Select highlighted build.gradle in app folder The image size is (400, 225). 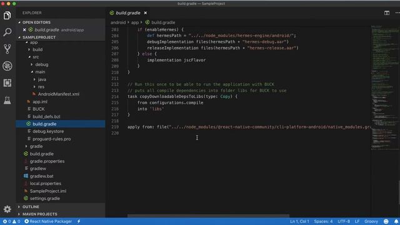coord(61,124)
